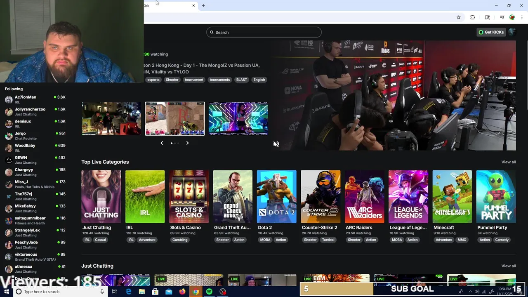
Task: Open the tab search icon in Chrome toolbar
Action: point(487,17)
